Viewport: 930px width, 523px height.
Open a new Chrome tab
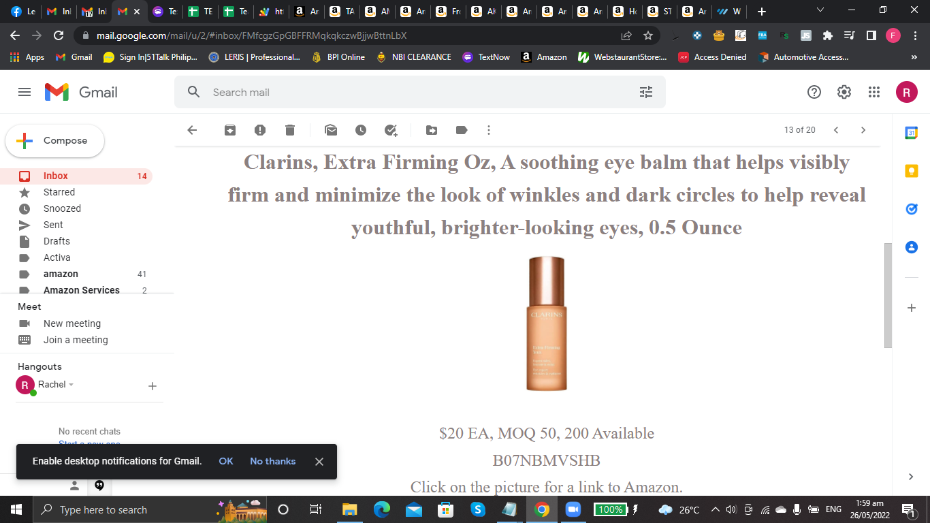762,12
